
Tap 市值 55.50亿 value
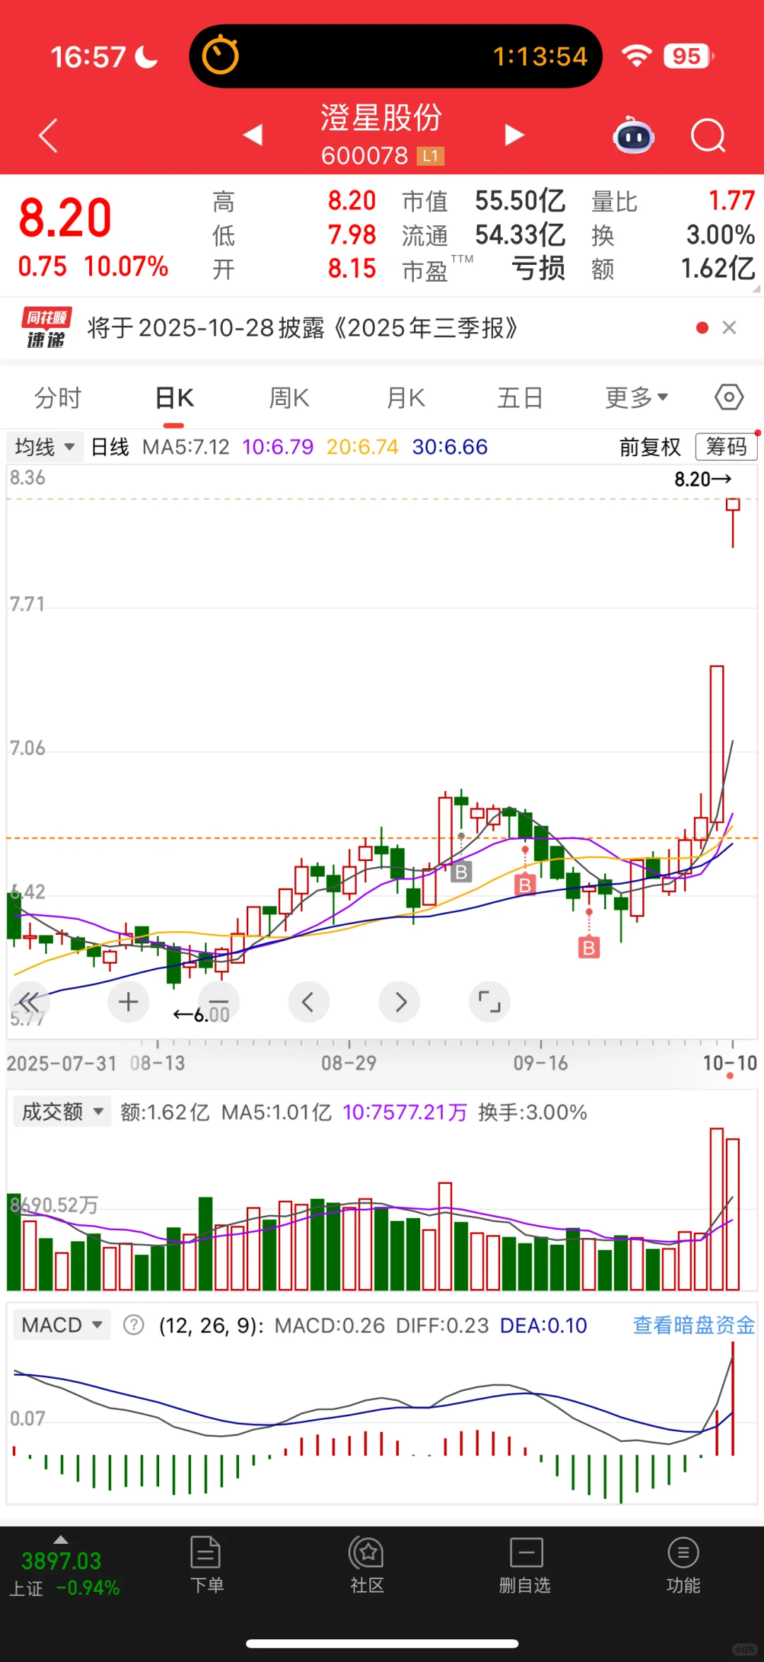click(520, 201)
